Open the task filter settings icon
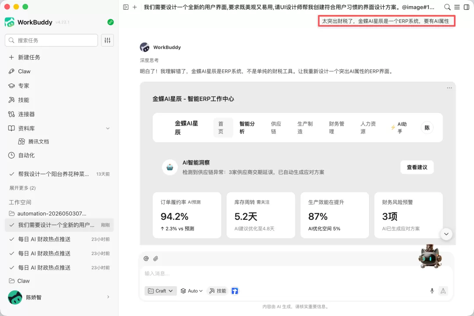Image resolution: width=474 pixels, height=316 pixels. tap(108, 40)
